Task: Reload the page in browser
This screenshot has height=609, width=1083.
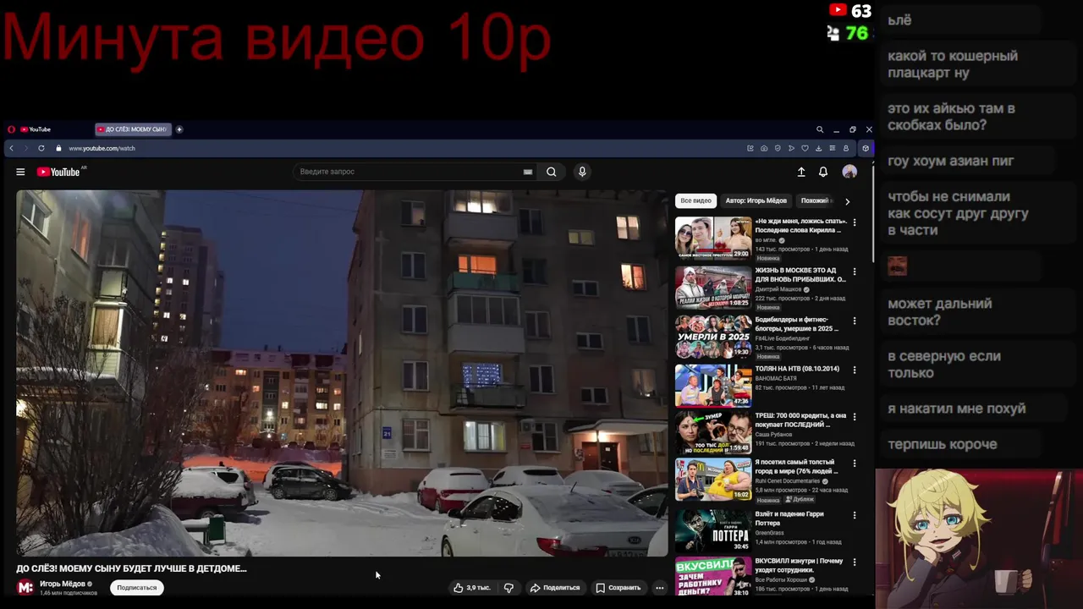Action: pyautogui.click(x=41, y=148)
